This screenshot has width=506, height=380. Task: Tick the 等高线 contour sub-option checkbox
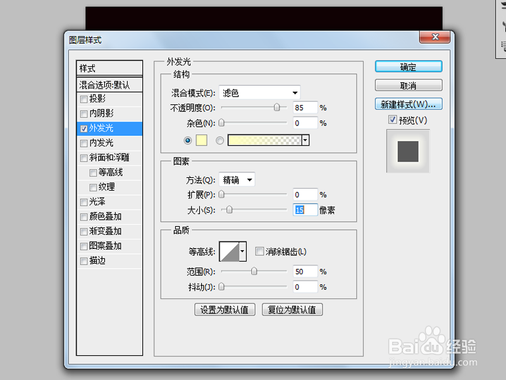[93, 173]
